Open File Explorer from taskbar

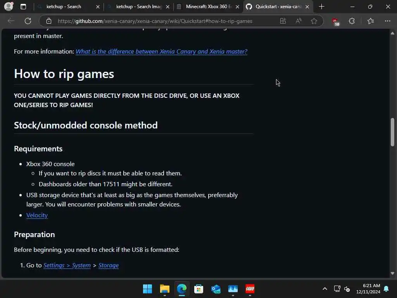coord(164,289)
